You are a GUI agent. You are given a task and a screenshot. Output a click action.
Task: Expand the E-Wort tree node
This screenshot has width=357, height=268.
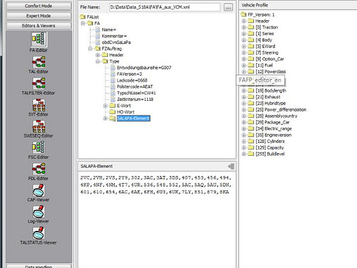(105, 105)
